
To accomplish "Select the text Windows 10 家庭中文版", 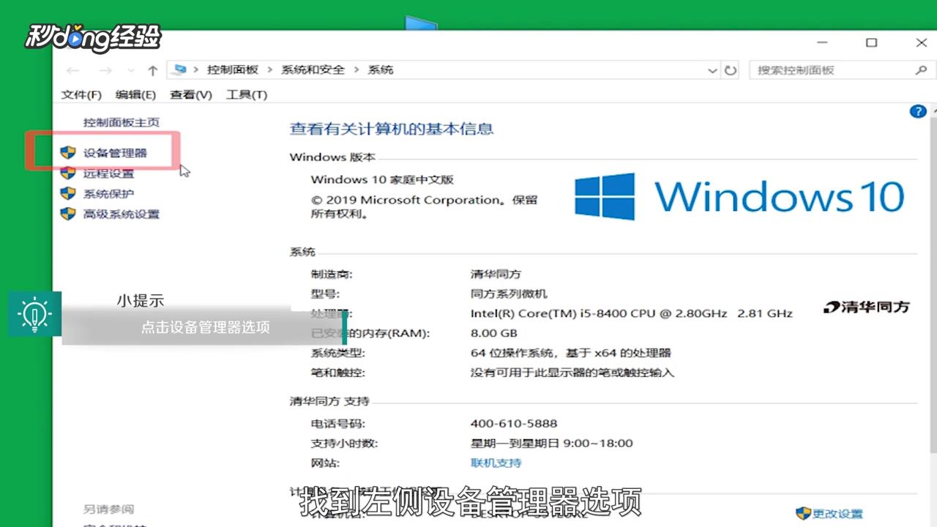I will tap(382, 179).
